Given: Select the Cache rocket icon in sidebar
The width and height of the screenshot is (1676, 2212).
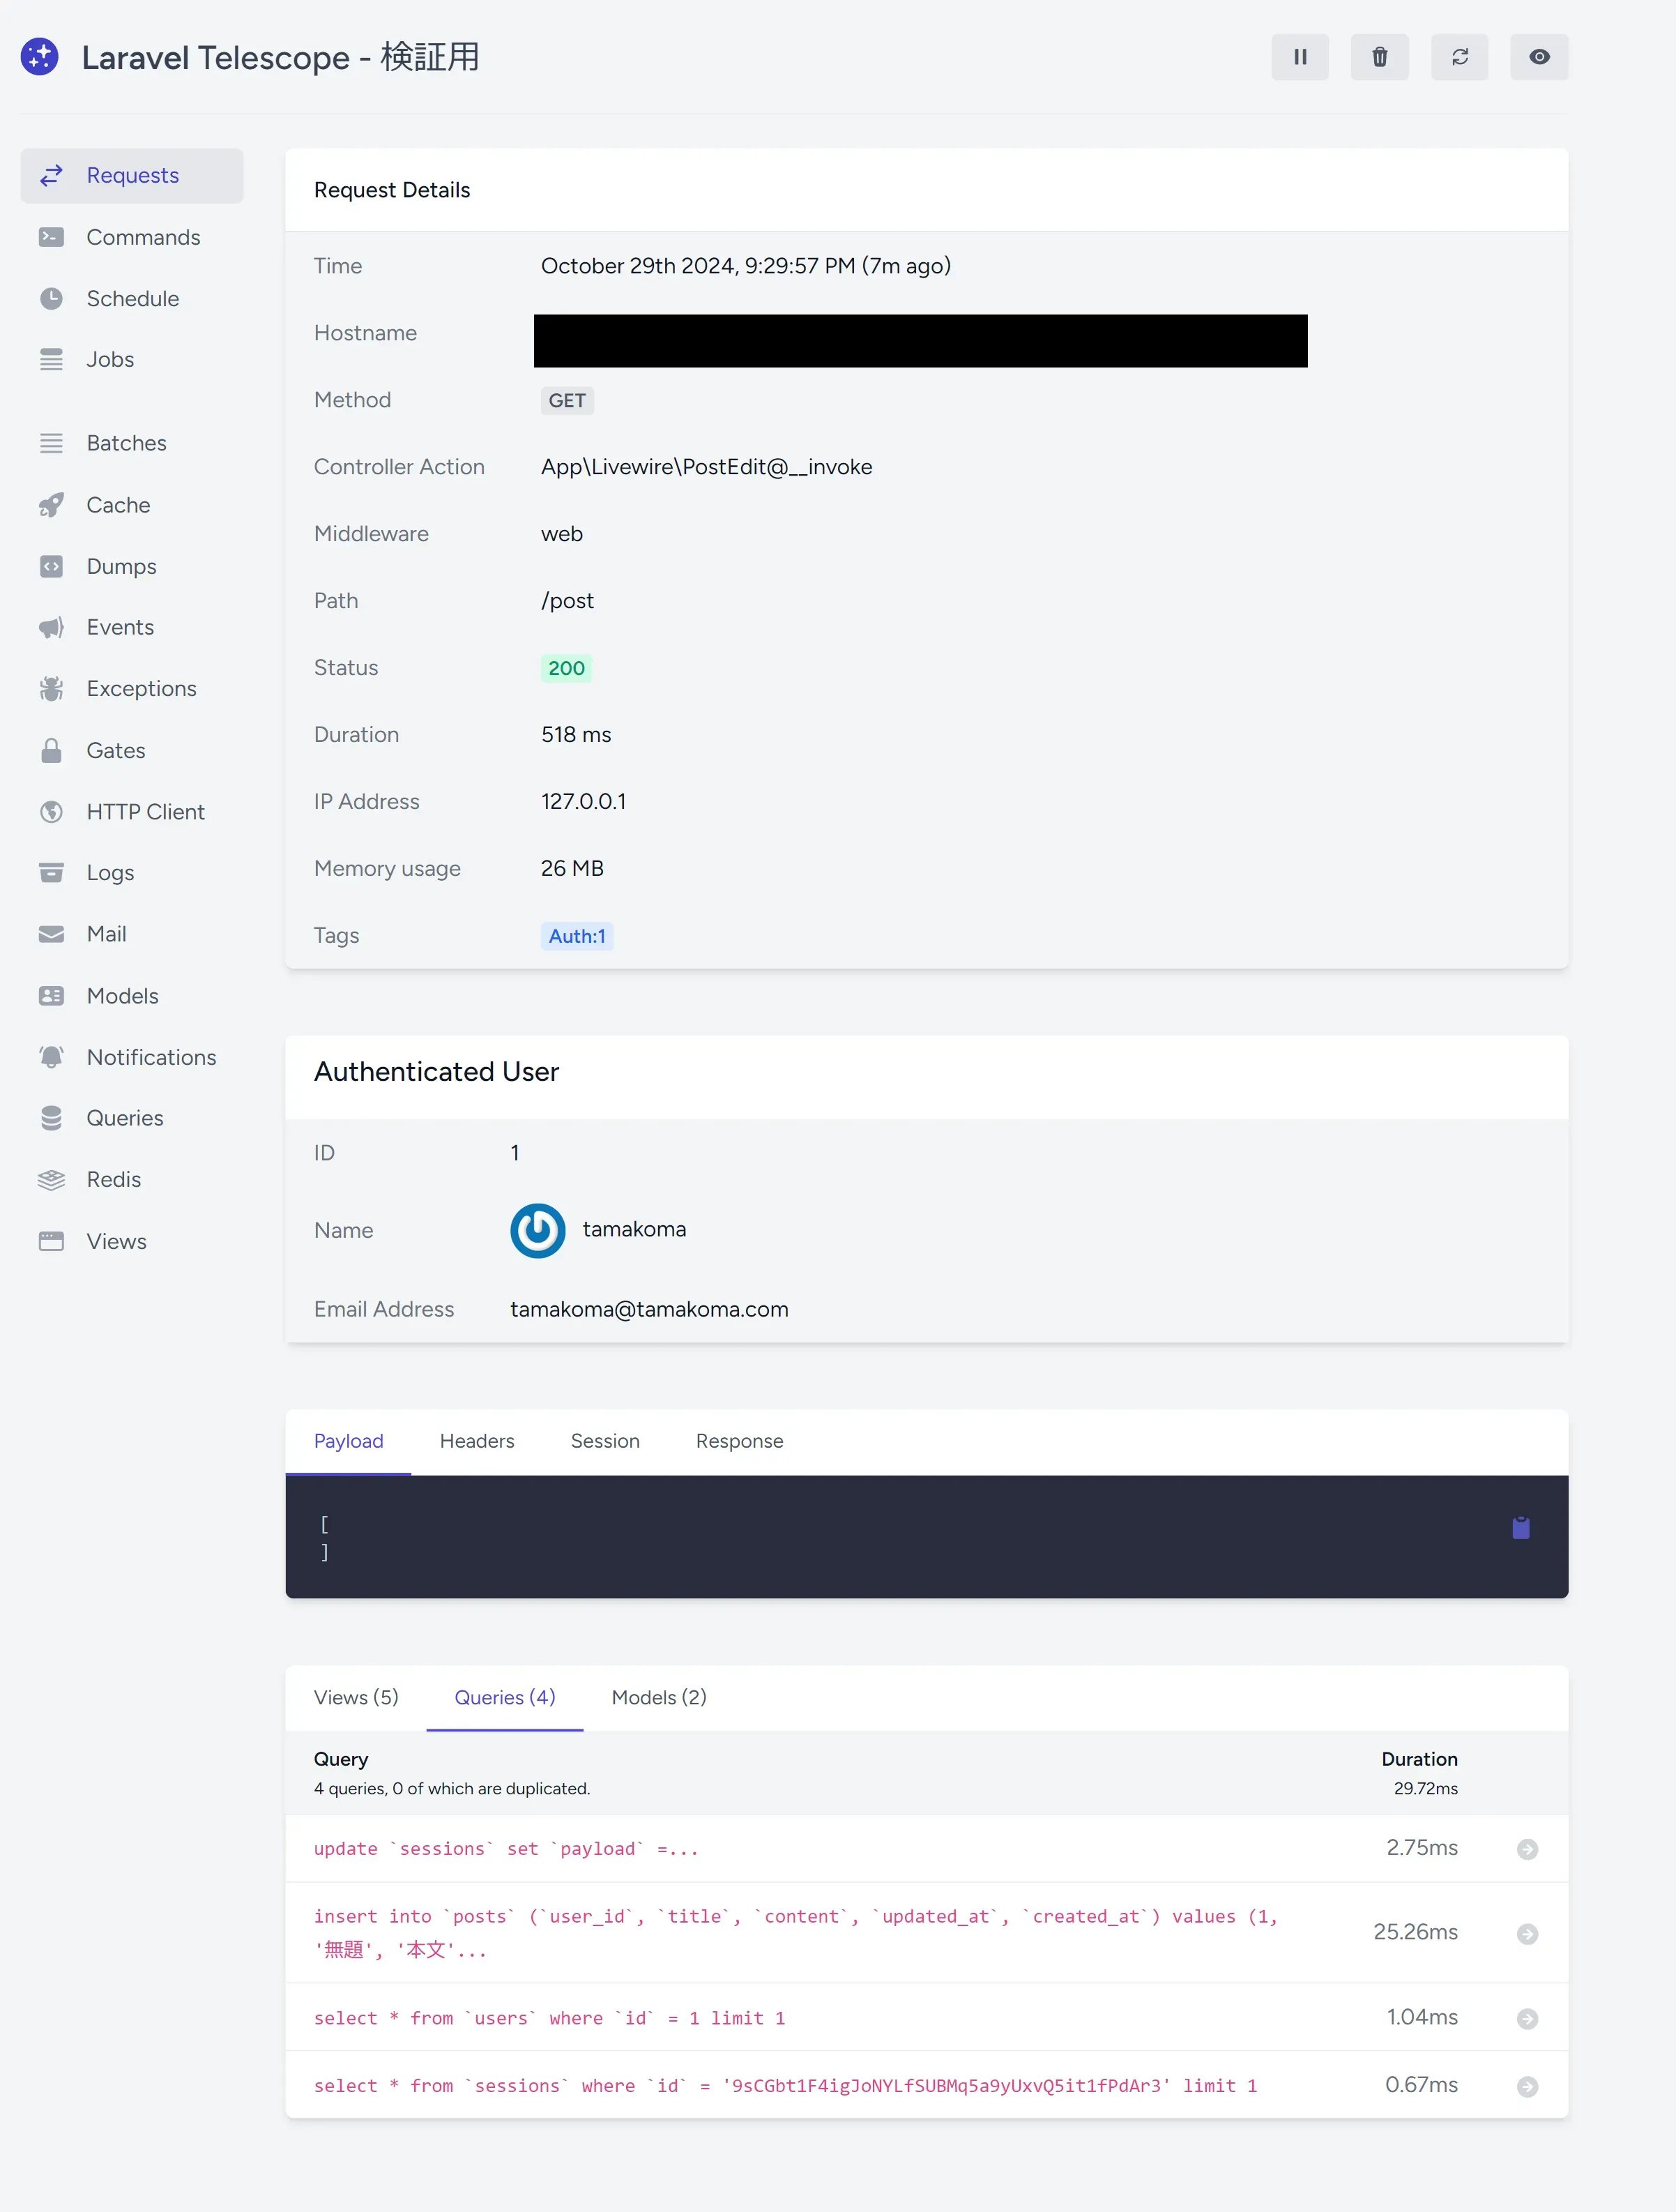Looking at the screenshot, I should pyautogui.click(x=52, y=505).
